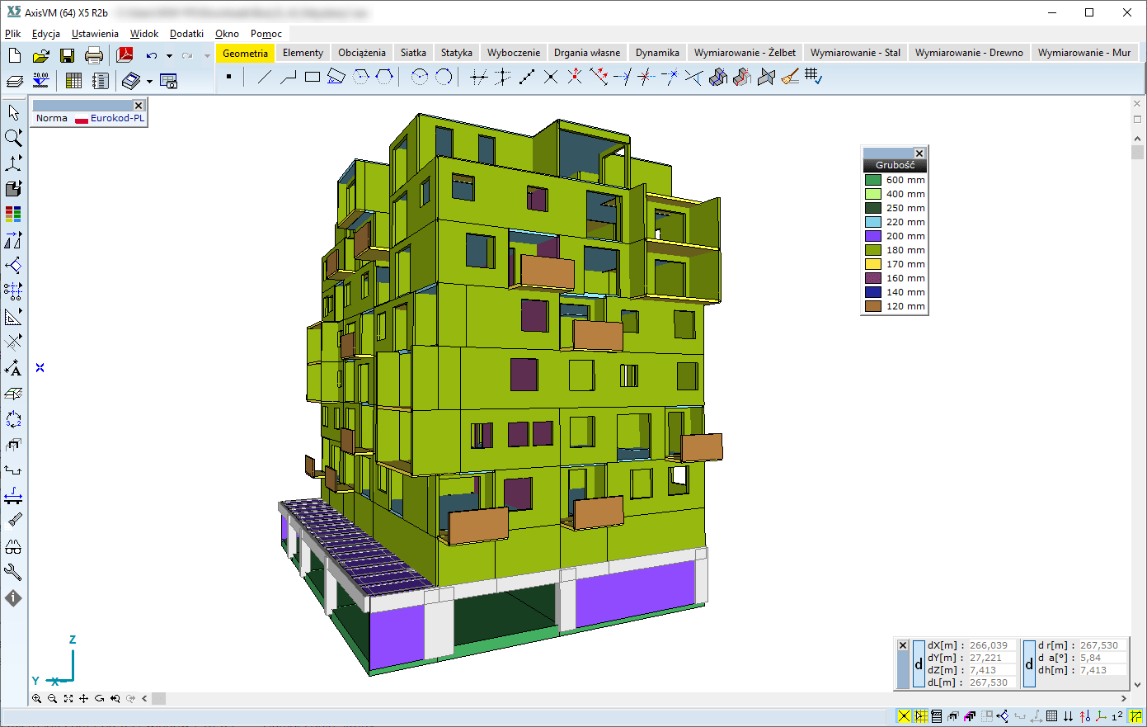The image size is (1147, 727).
Task: Click the broom cleanup icon
Action: click(790, 78)
